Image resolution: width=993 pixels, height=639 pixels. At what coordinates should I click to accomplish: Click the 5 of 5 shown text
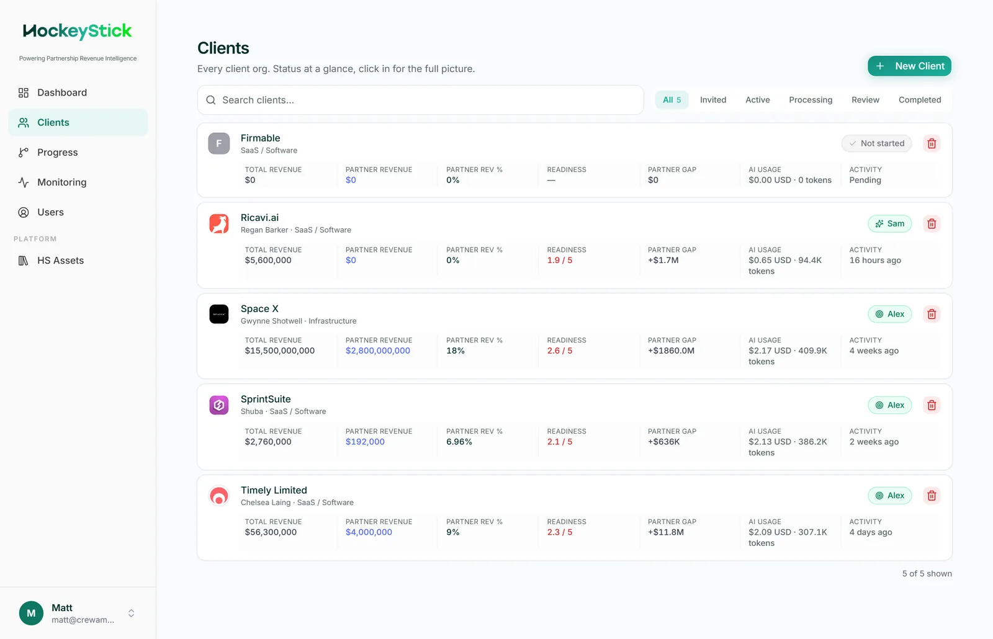pyautogui.click(x=927, y=574)
